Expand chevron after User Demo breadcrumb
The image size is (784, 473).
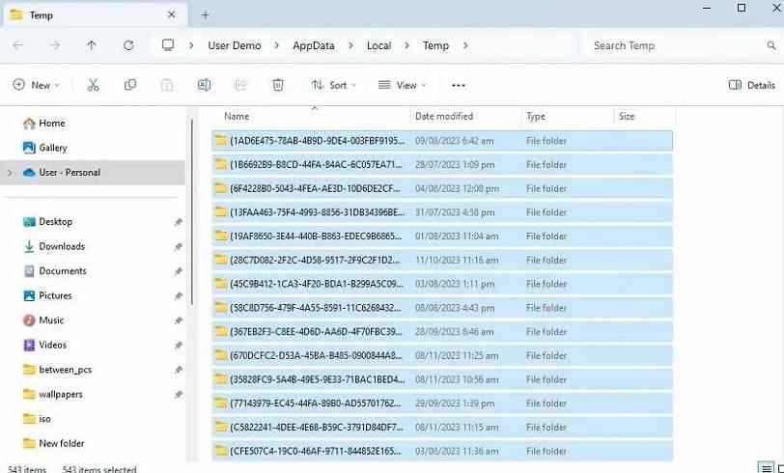(276, 45)
